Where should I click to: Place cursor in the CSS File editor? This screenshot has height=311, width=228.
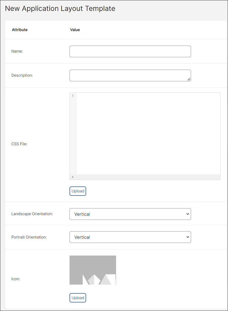148,133
